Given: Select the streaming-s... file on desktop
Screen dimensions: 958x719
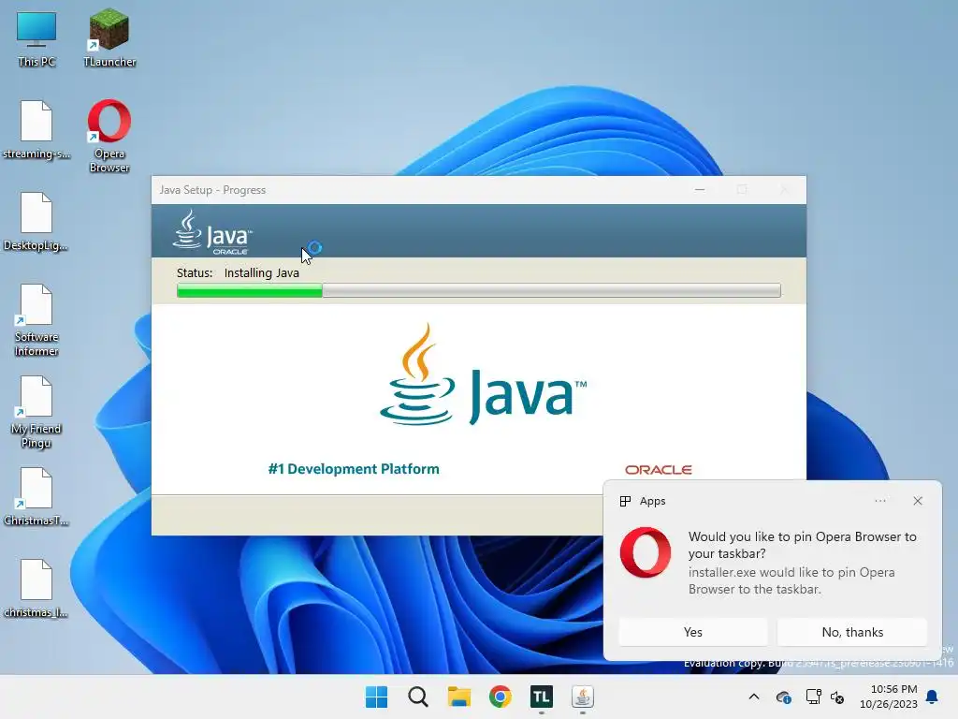Looking at the screenshot, I should tap(36, 129).
